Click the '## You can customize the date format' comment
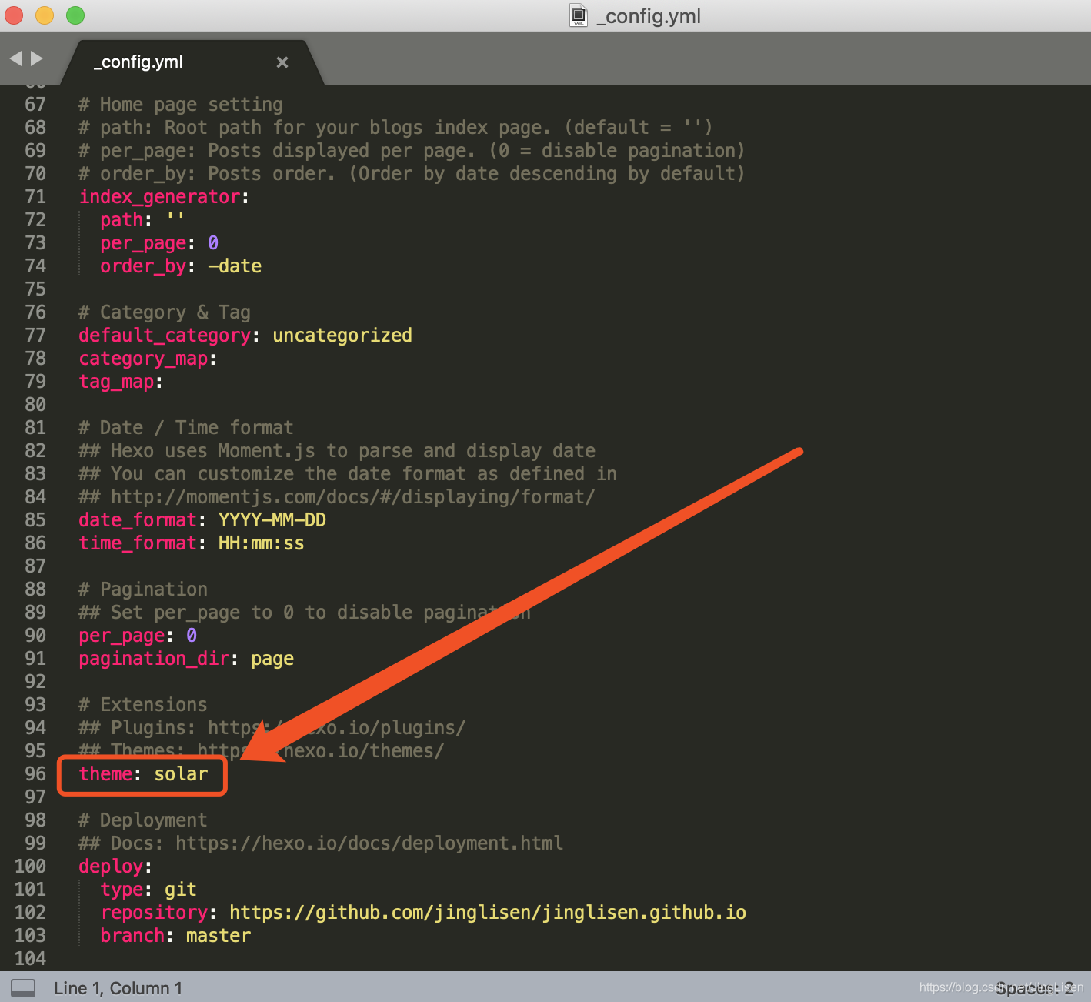 pyautogui.click(x=348, y=474)
